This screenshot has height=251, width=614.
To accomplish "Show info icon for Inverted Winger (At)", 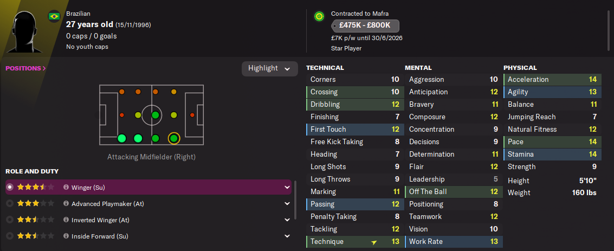I will click(66, 220).
